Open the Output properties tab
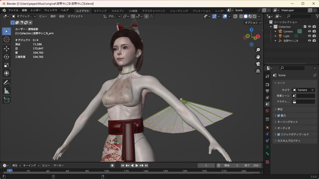319x179 pixels. (267, 91)
